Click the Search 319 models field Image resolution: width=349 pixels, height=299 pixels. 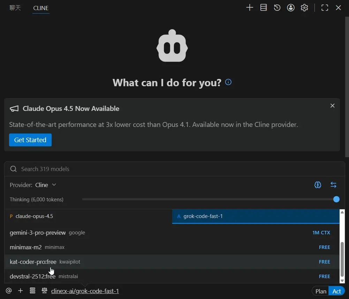tap(174, 169)
